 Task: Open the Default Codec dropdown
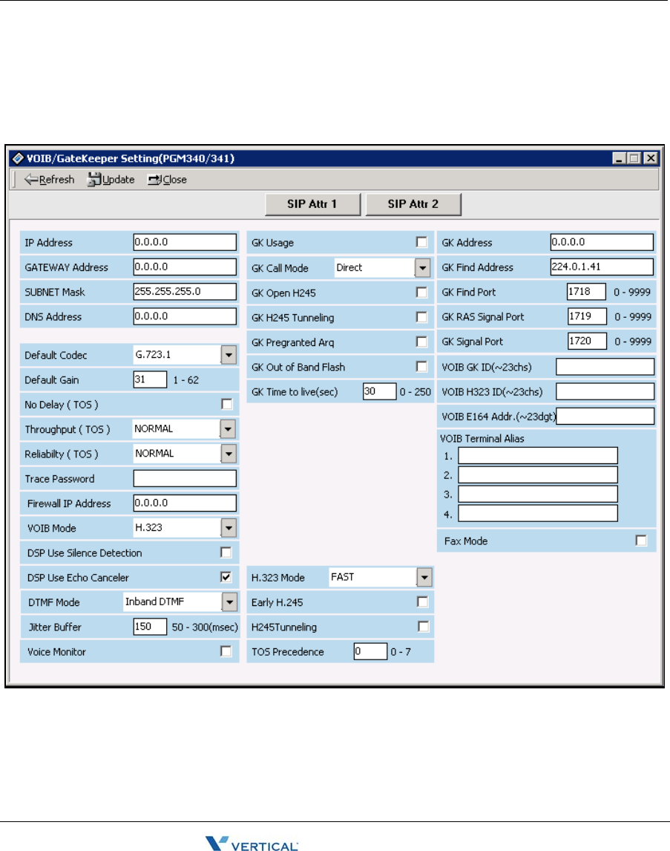[229, 355]
